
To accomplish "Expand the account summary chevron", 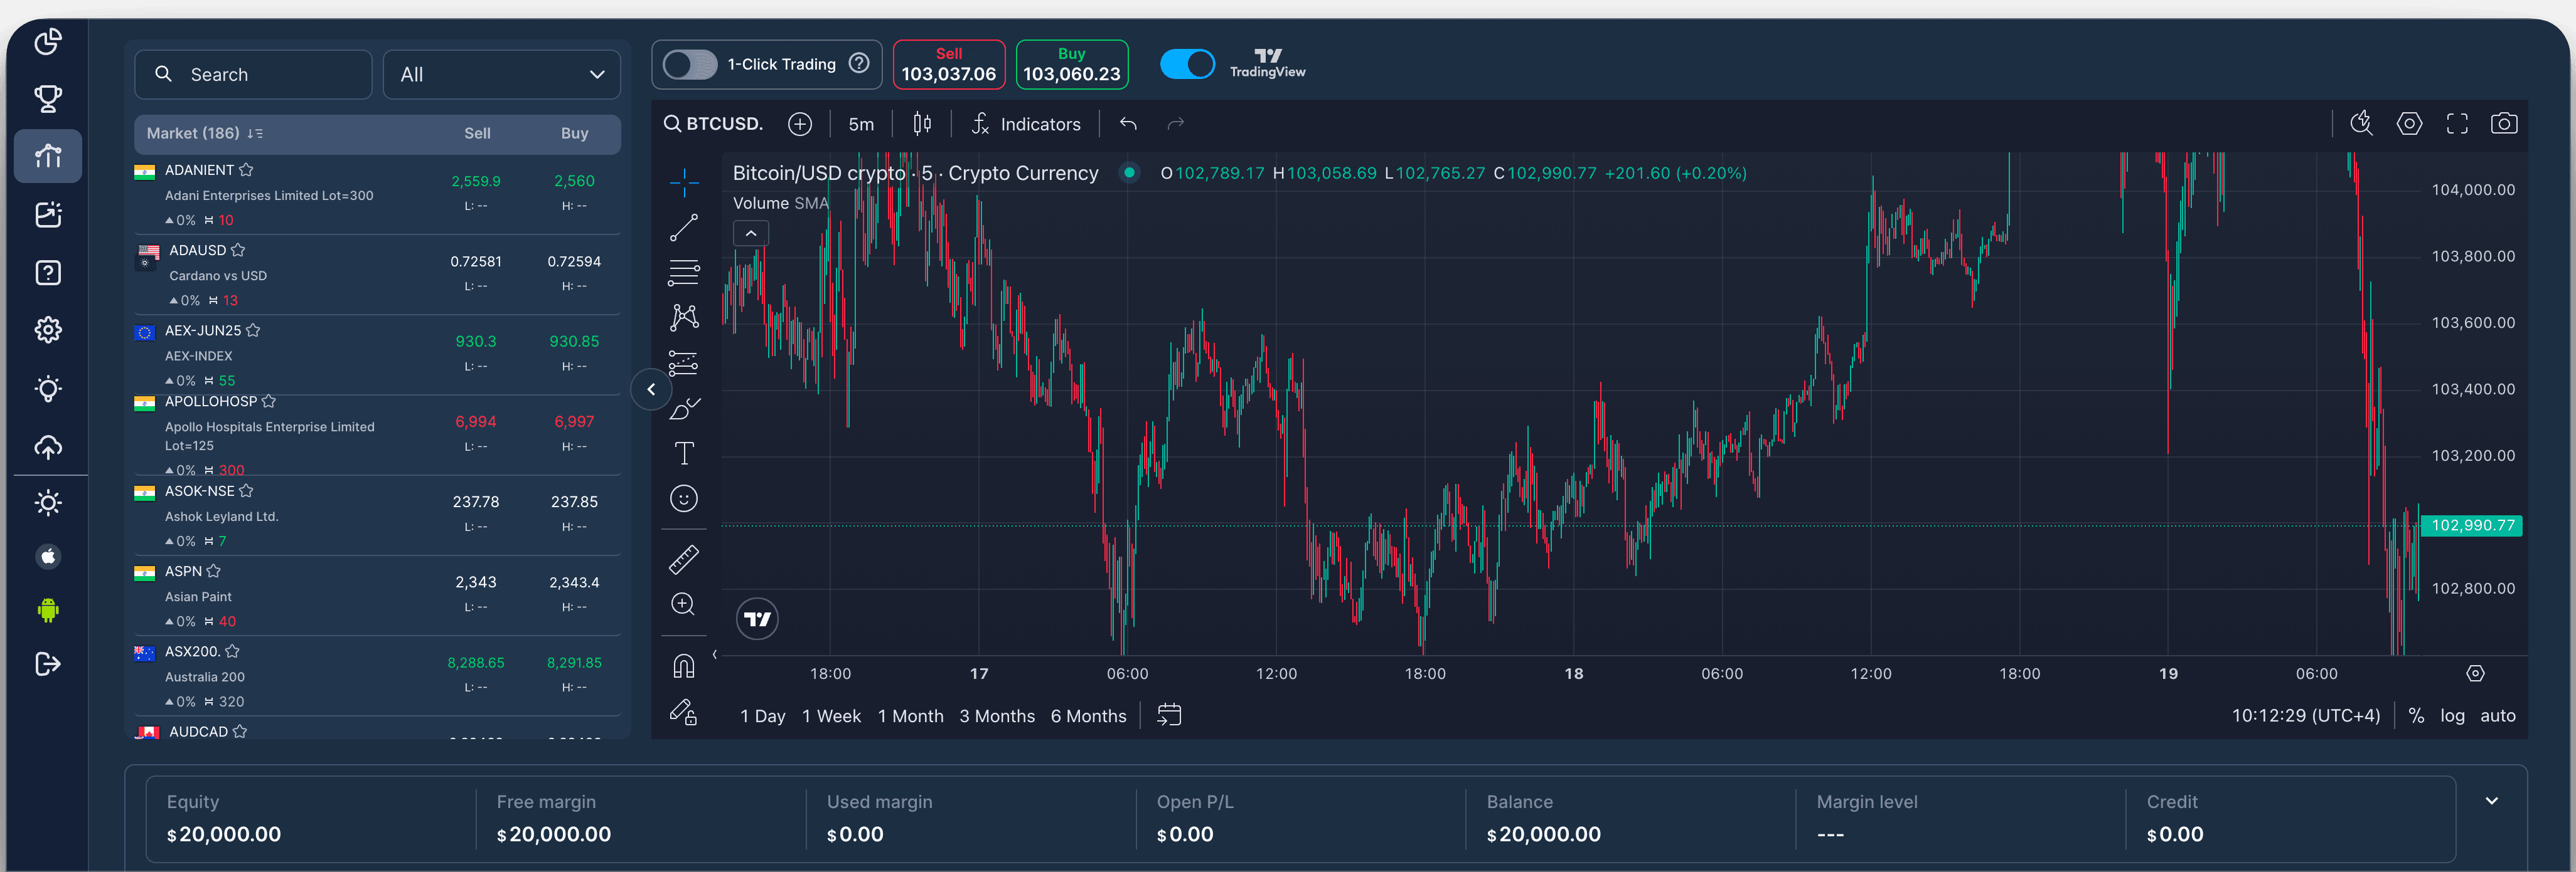I will [2492, 800].
